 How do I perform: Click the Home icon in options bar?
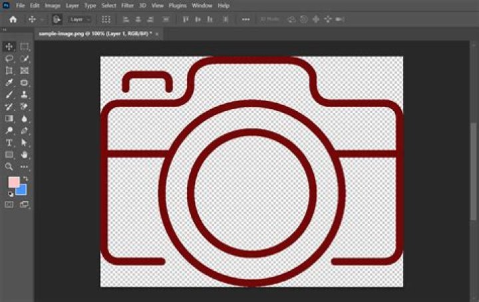pos(13,19)
